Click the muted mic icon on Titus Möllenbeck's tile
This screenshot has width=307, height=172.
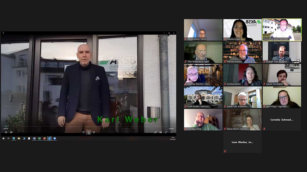click(x=186, y=62)
